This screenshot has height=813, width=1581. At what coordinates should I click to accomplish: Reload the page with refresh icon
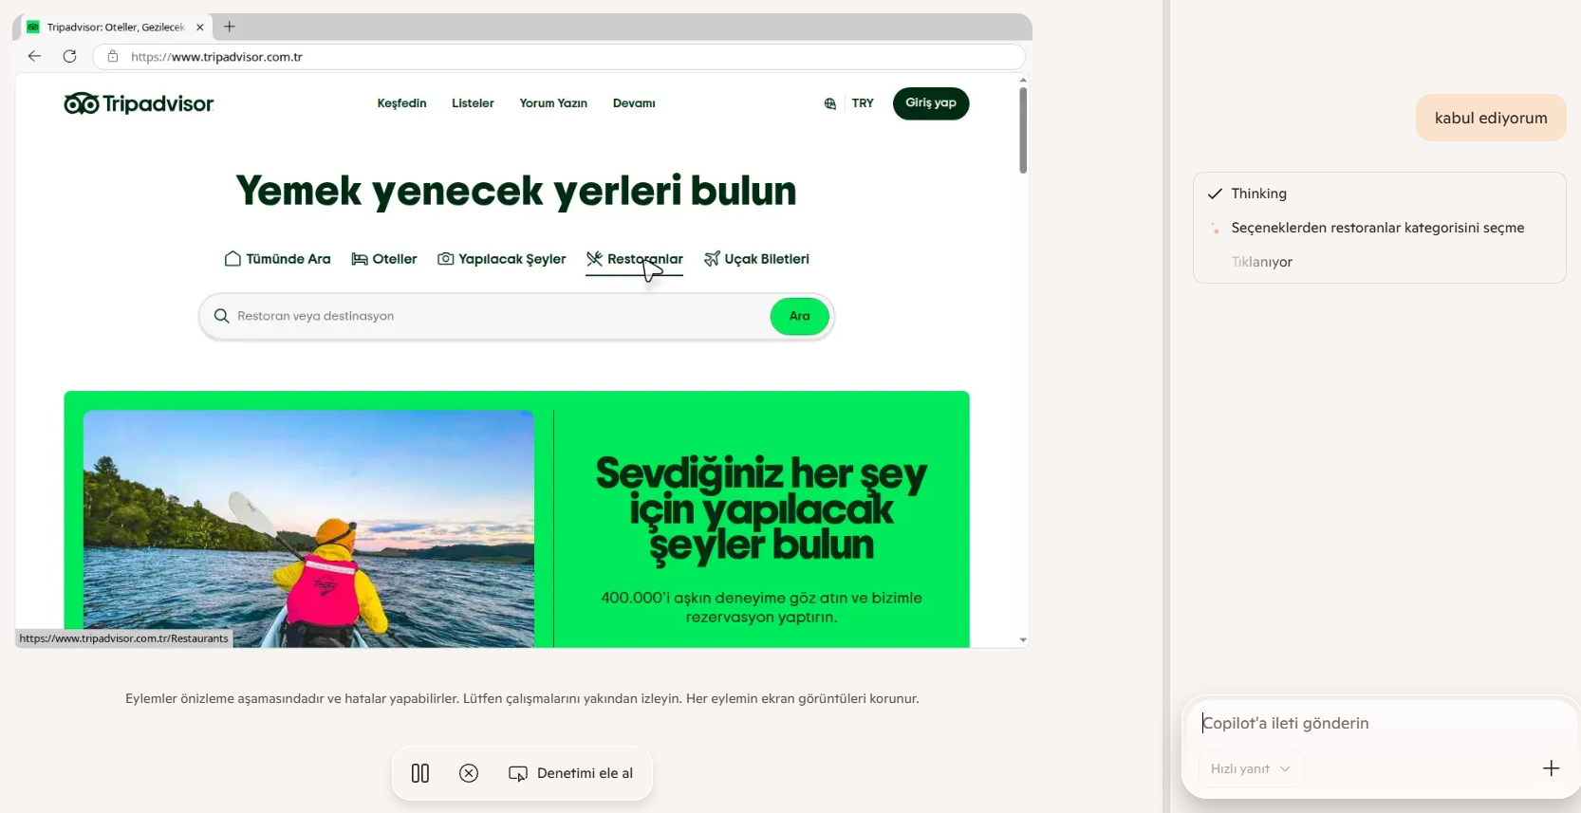(x=69, y=56)
